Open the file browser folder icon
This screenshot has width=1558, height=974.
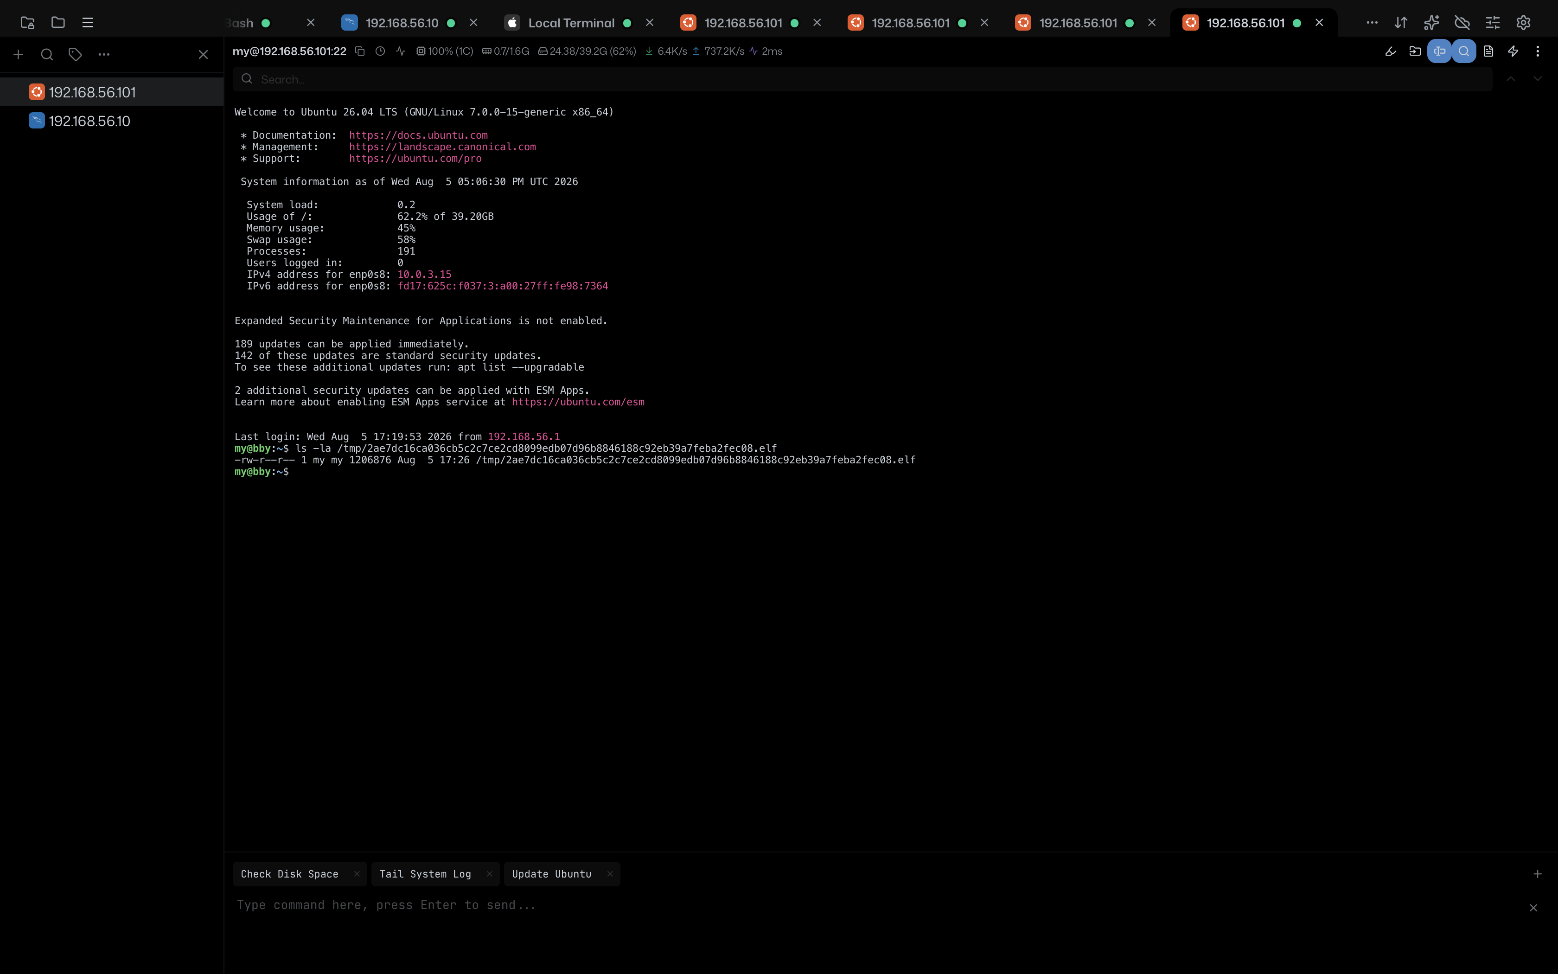(x=58, y=23)
